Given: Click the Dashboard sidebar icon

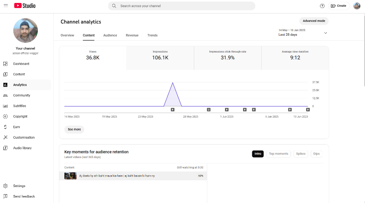Looking at the screenshot, I should (5, 64).
